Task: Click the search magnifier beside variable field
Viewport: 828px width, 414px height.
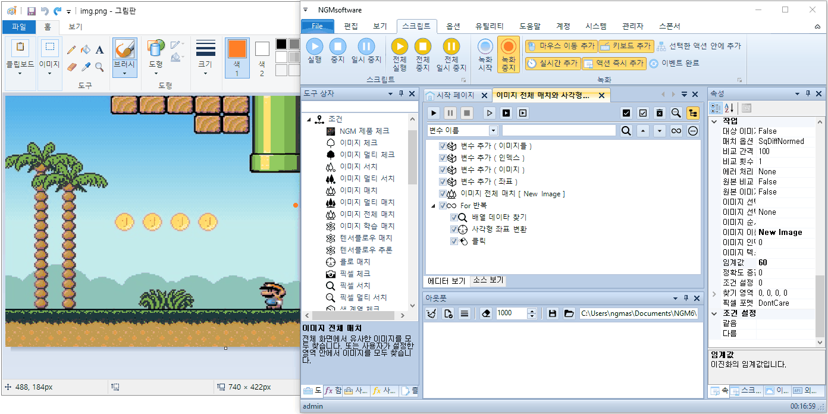Action: (626, 131)
